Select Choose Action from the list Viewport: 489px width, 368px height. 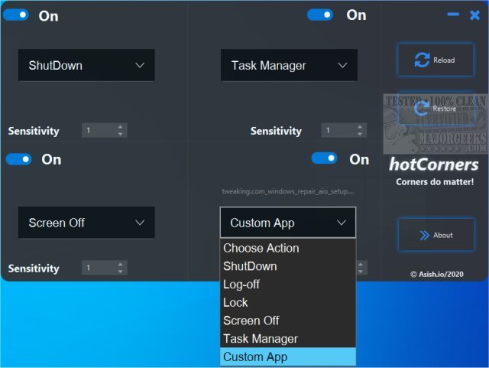(x=288, y=249)
